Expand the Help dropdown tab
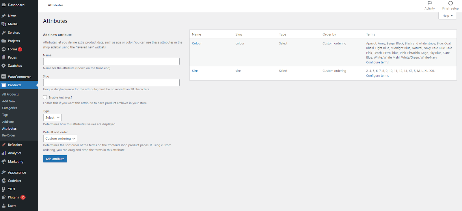 pyautogui.click(x=447, y=16)
